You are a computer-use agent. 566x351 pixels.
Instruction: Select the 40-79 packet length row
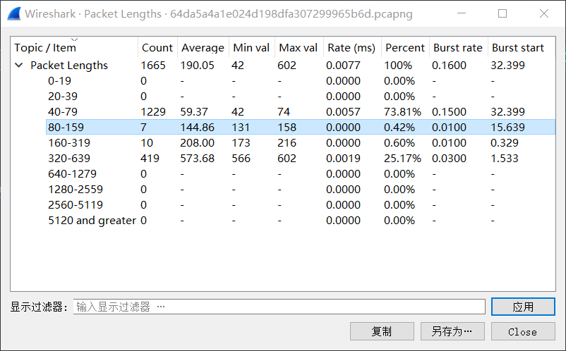pyautogui.click(x=301, y=112)
